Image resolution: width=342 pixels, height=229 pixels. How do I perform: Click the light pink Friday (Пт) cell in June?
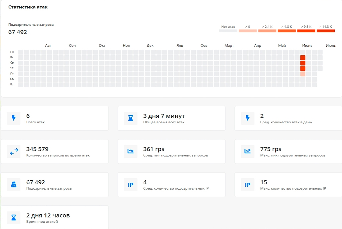tap(303, 74)
